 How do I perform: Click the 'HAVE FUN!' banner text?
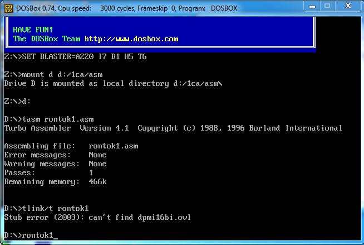coord(33,30)
